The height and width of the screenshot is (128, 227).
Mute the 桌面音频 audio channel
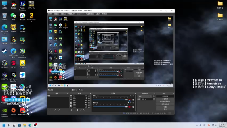(129, 107)
